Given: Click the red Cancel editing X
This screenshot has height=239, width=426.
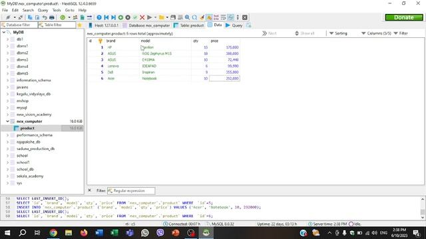Looking at the screenshot, I should coord(142,17).
